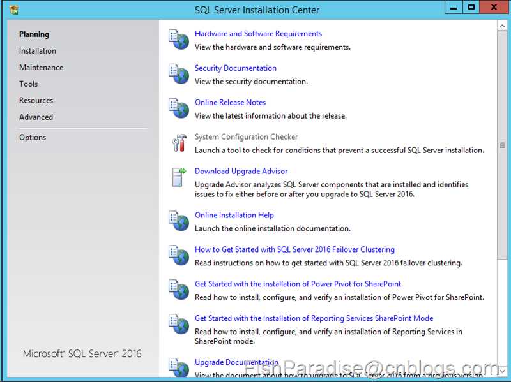
Task: Click text 'View the hardware and software requirements.'
Action: [x=273, y=47]
